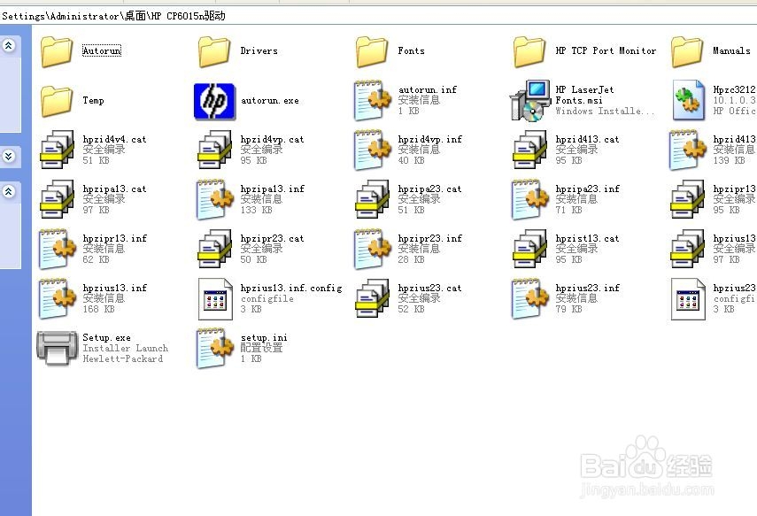This screenshot has height=516, width=757.
Task: Click the hpzipa23.cat file name text
Action: [429, 189]
